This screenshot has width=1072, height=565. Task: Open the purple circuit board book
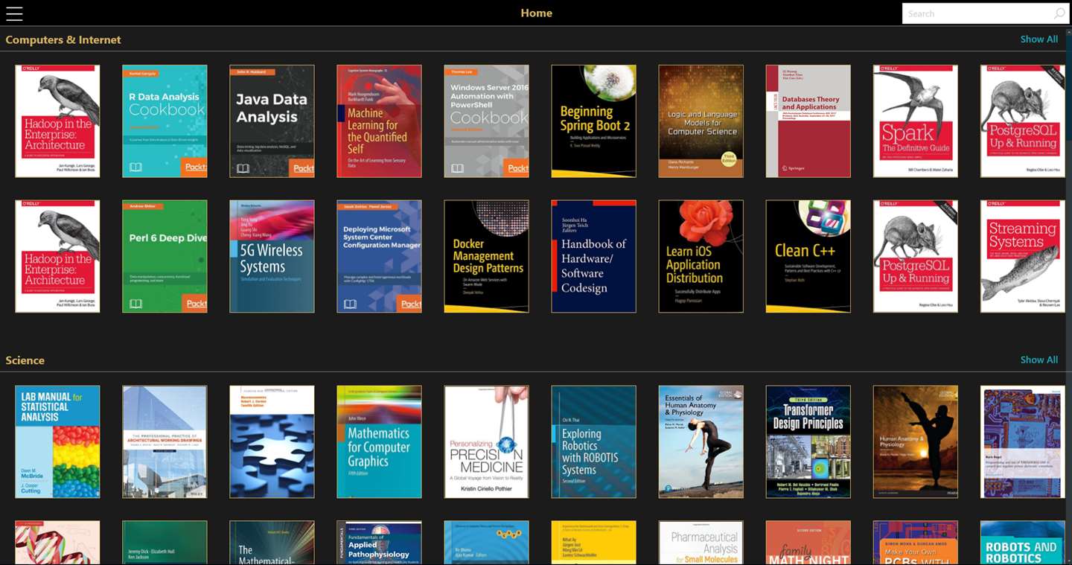click(x=1022, y=441)
